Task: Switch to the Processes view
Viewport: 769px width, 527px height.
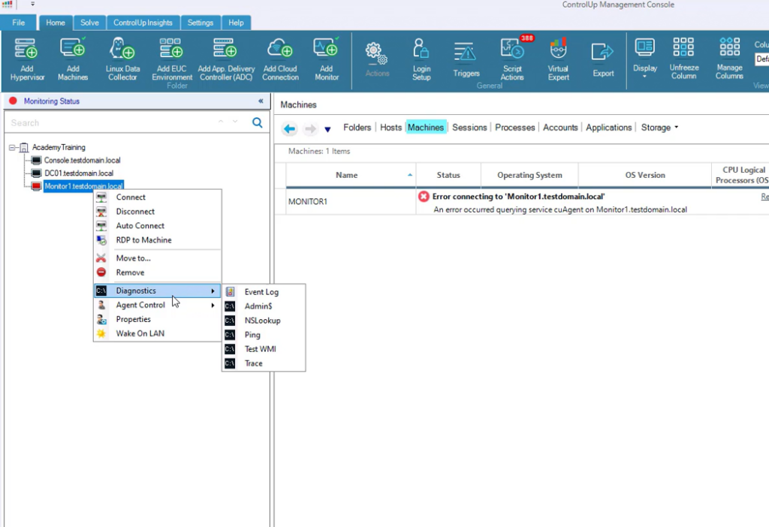Action: point(514,128)
